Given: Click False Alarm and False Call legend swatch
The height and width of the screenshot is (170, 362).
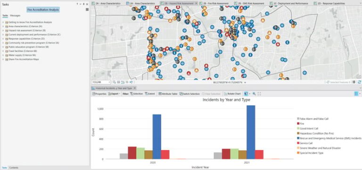Looking at the screenshot, I should click(x=298, y=119).
